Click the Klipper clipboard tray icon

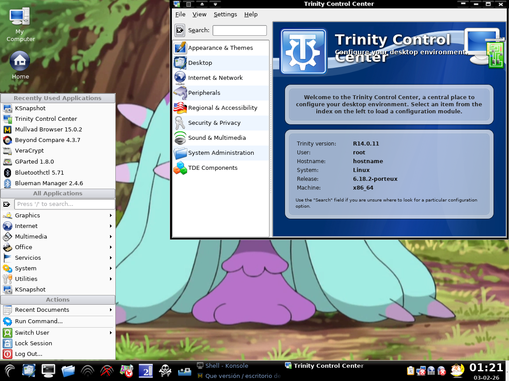tap(410, 370)
